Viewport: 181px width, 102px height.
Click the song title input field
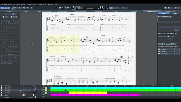tap(169, 22)
